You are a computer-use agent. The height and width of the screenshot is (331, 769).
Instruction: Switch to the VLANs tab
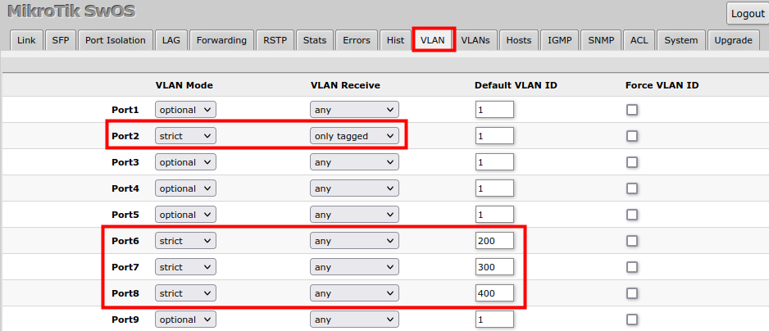(x=476, y=40)
